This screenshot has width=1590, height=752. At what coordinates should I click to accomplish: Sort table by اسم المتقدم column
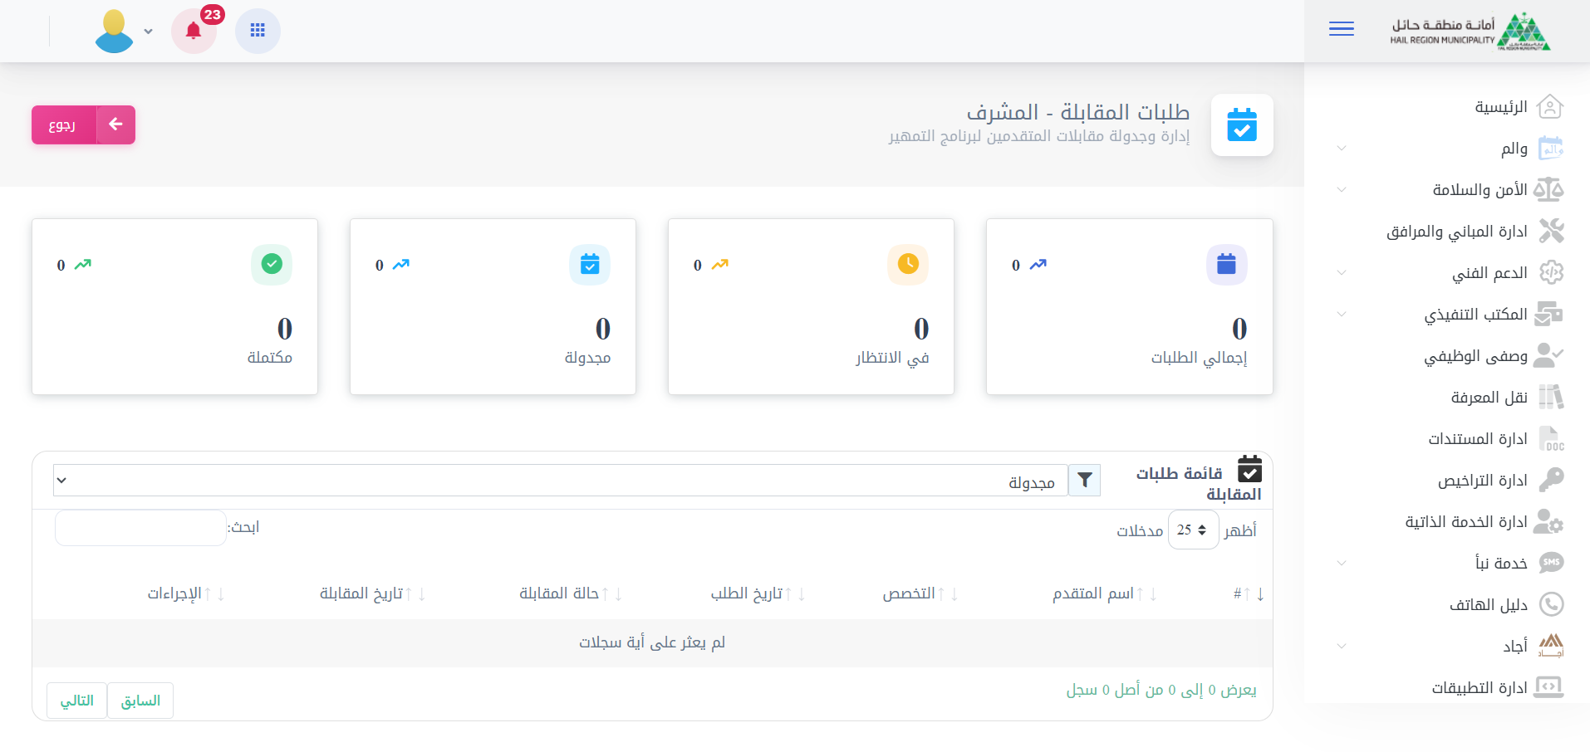(1092, 593)
